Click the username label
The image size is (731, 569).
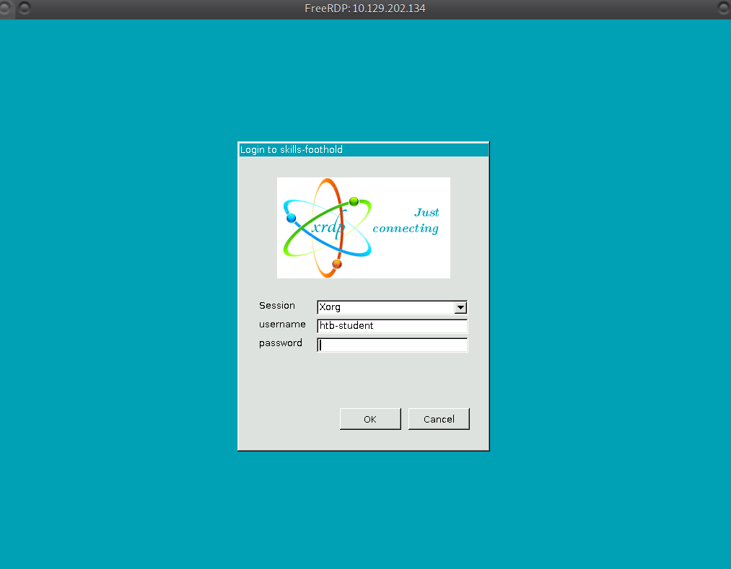282,325
